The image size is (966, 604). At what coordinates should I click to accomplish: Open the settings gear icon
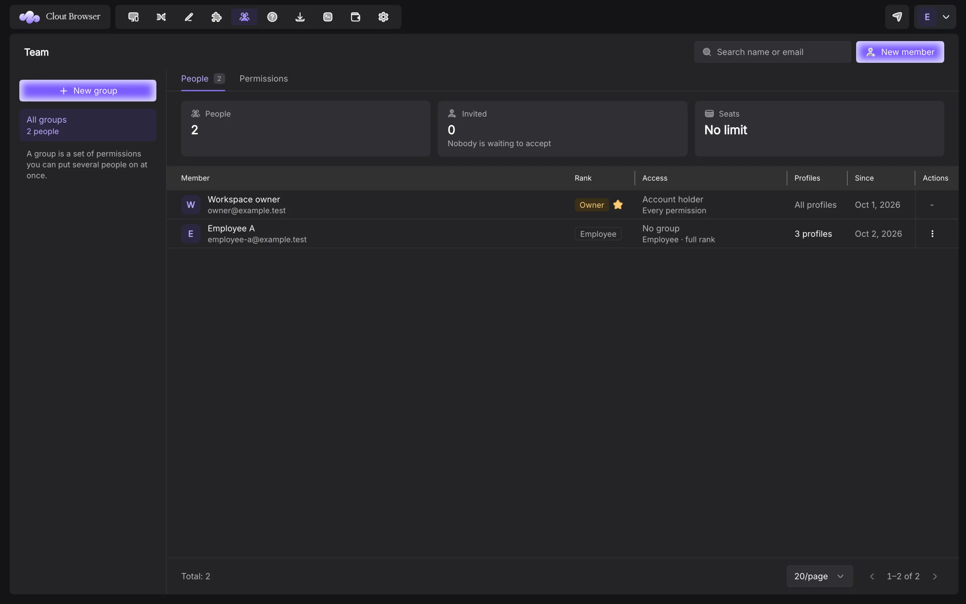click(383, 17)
